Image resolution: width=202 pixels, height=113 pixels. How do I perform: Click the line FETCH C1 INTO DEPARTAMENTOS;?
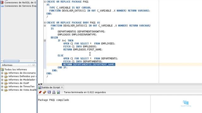coord(83,62)
